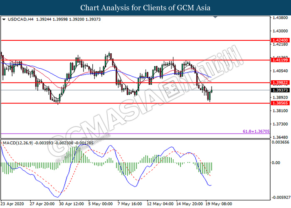Screen dimensions: 291x208
Task: Select the 1.38565 red price label
Action: pyautogui.click(x=280, y=103)
